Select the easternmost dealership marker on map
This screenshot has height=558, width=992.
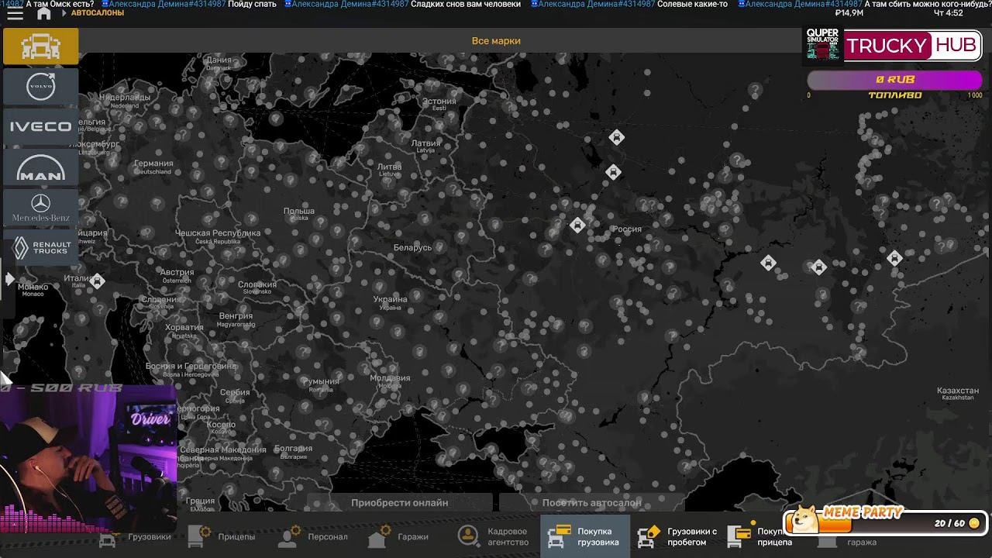pos(894,258)
